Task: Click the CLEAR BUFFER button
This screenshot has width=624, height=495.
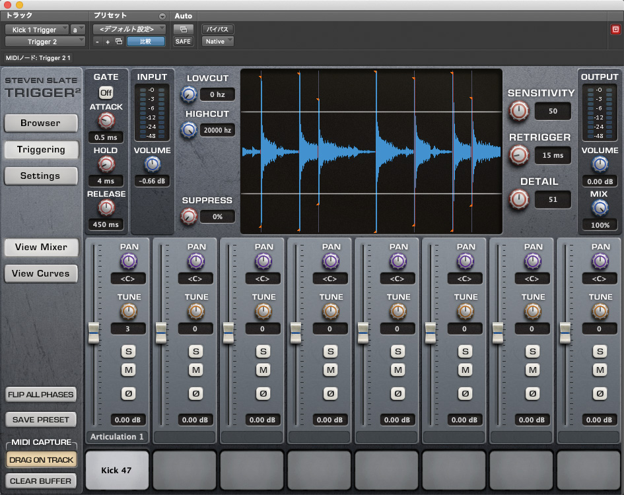Action: tap(40, 481)
